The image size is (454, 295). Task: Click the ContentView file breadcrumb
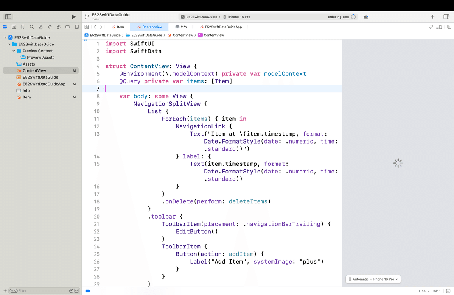(181, 35)
